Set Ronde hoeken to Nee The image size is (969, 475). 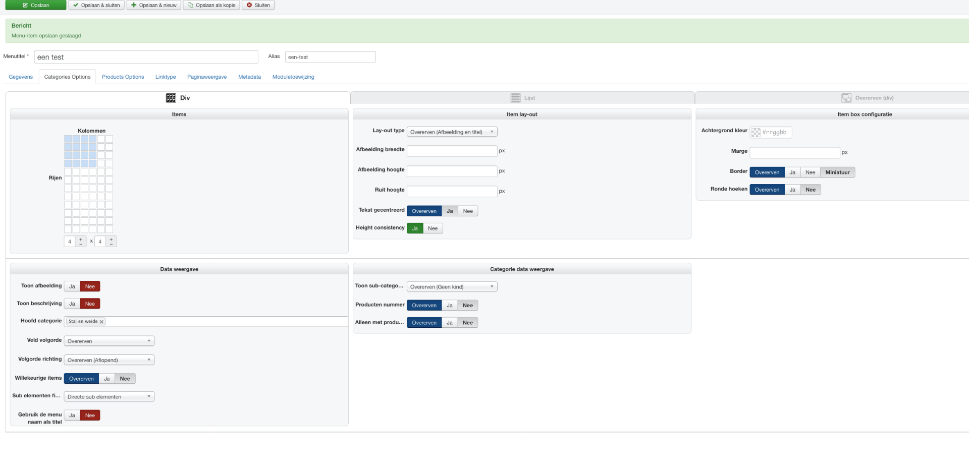(811, 190)
